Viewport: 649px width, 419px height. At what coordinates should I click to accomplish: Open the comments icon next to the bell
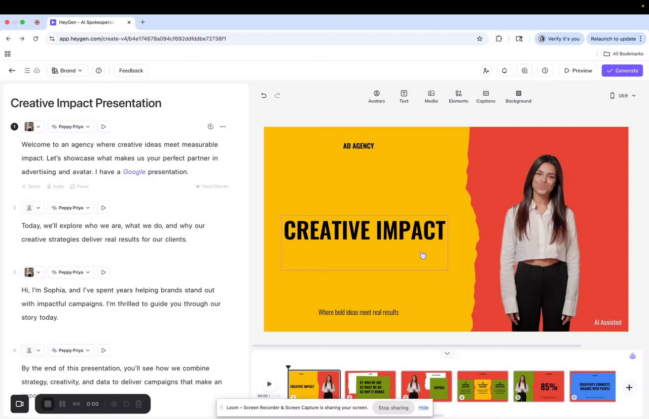(x=525, y=70)
